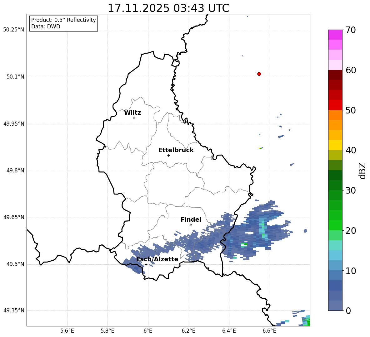This screenshot has height=337, width=370.
Task: Select the Findel label
Action: [x=191, y=219]
